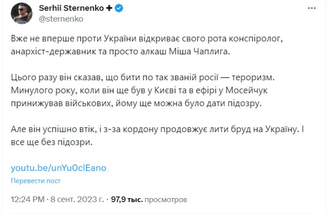Image resolution: width=328 pixels, height=215 pixels.
Task: Click the 12:24 PM timestamp
Action: pos(29,200)
